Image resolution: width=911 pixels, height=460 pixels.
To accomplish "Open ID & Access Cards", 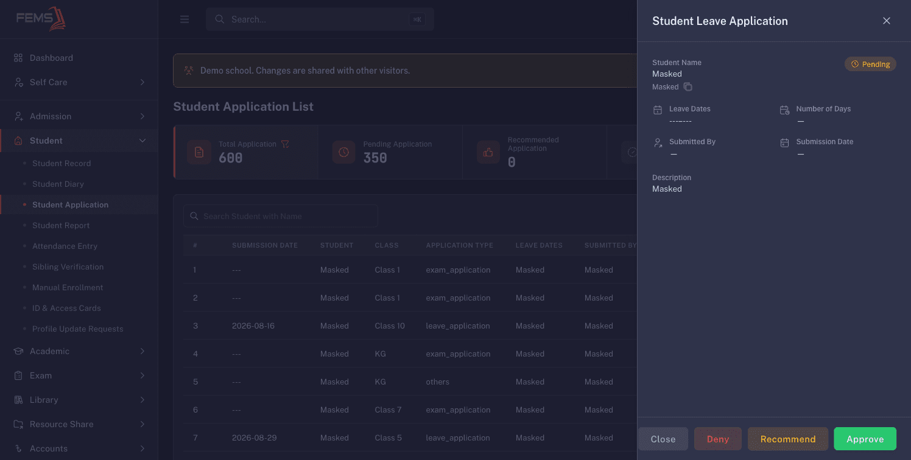I will pyautogui.click(x=66, y=308).
